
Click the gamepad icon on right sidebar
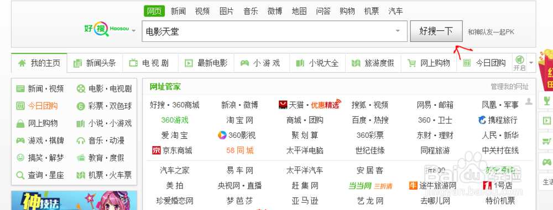click(x=547, y=162)
